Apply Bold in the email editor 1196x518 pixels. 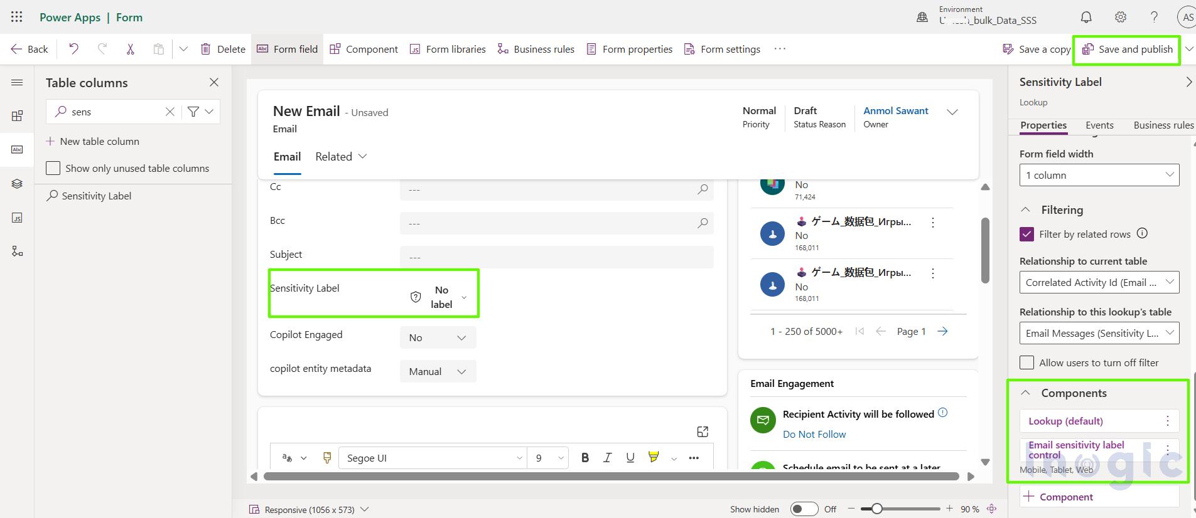[585, 458]
